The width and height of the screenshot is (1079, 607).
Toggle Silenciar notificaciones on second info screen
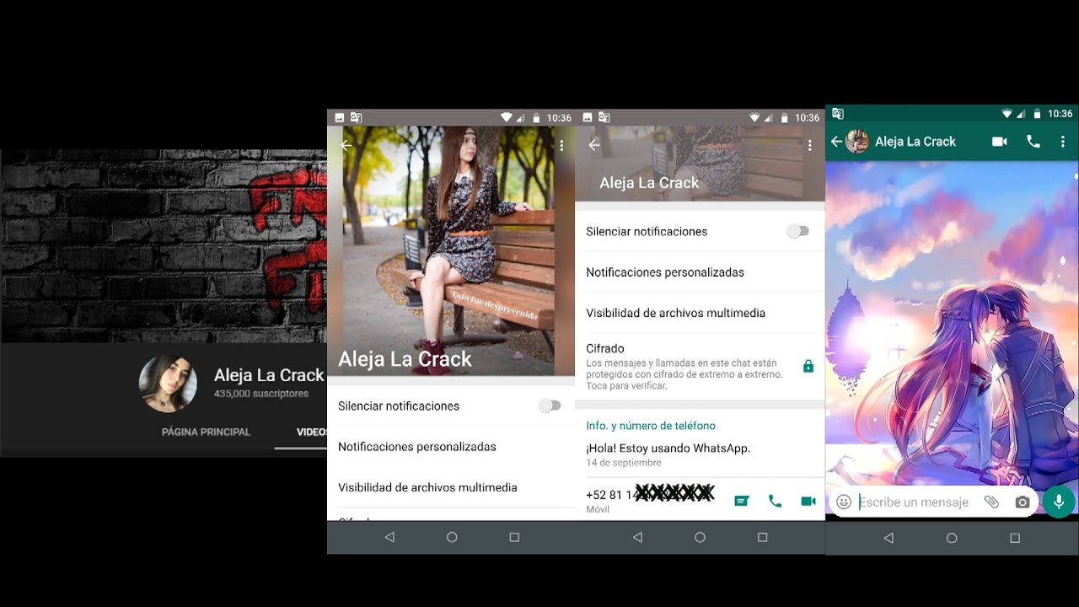797,231
